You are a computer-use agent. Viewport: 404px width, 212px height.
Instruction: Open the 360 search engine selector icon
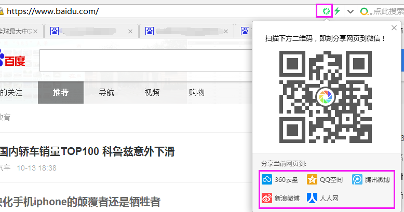[x=366, y=11]
